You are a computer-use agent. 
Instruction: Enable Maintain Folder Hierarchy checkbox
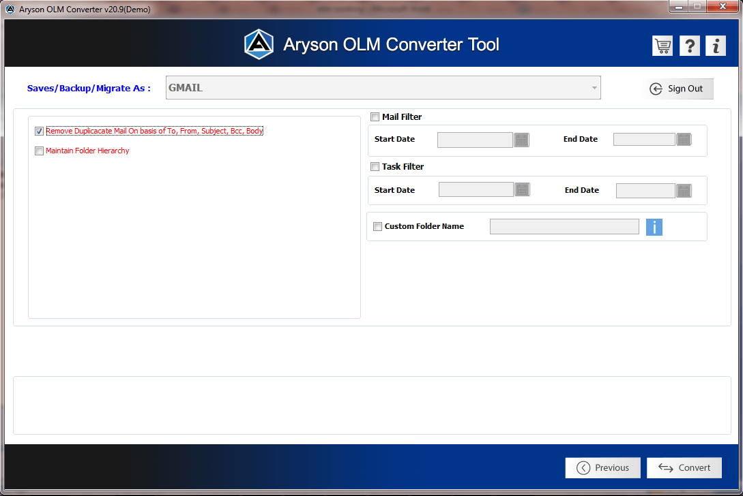(x=40, y=151)
